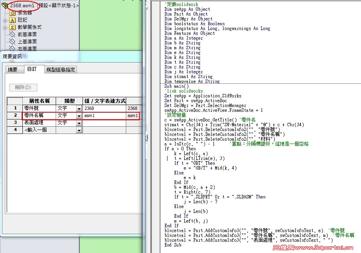
Task: Click the 'b = Mid(c, a + 2)' line
Action: 195,187
